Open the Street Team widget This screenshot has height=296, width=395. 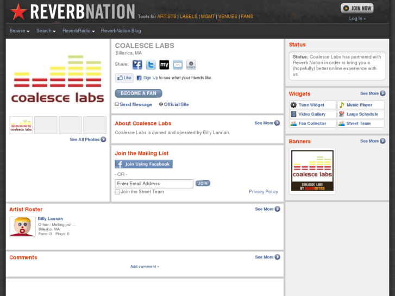pyautogui.click(x=361, y=123)
